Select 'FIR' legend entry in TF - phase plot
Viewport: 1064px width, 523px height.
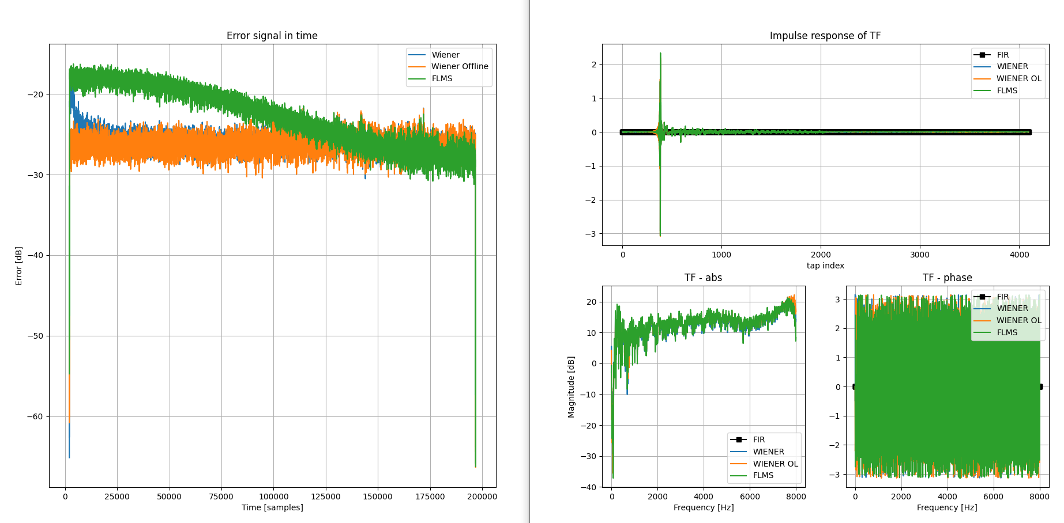point(1003,297)
